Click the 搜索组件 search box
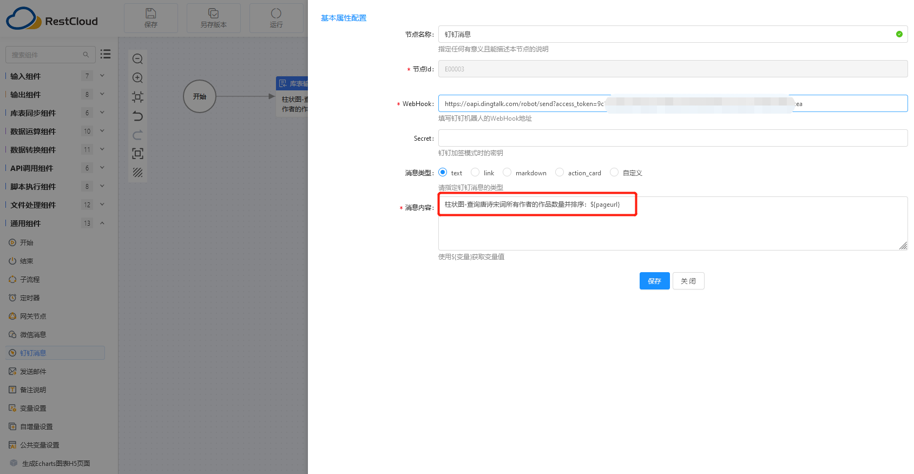 pyautogui.click(x=50, y=55)
